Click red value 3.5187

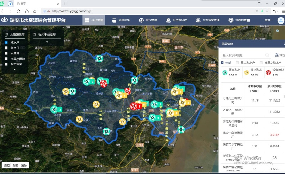[274, 135]
